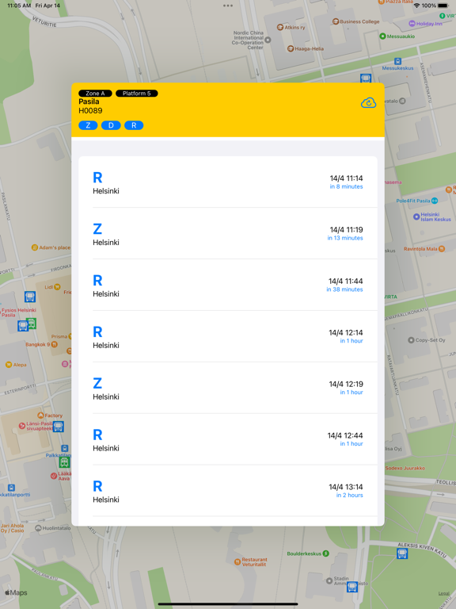The width and height of the screenshot is (456, 609).
Task: Select Fysios Helsinki Pasila map label
Action: point(18,312)
